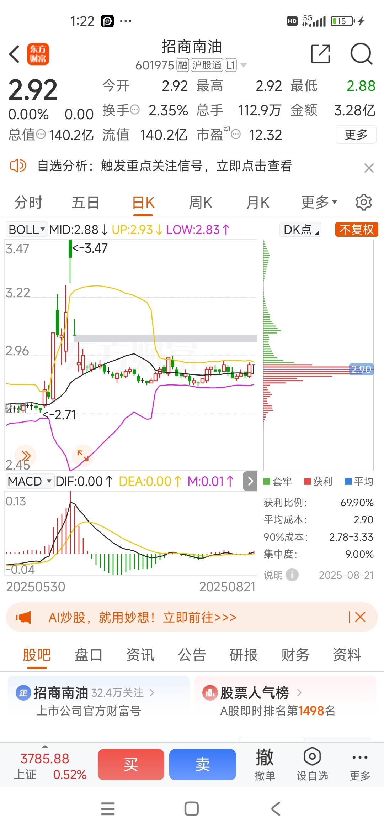Viewport: 384px width, 833px height.
Task: Open the 说明 info icon
Action: click(292, 575)
